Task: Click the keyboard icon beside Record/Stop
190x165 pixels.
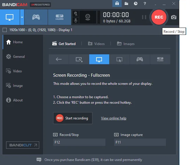Action: (55, 134)
